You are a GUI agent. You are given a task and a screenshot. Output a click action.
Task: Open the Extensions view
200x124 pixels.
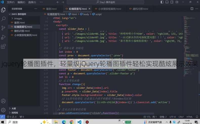tap(3, 46)
